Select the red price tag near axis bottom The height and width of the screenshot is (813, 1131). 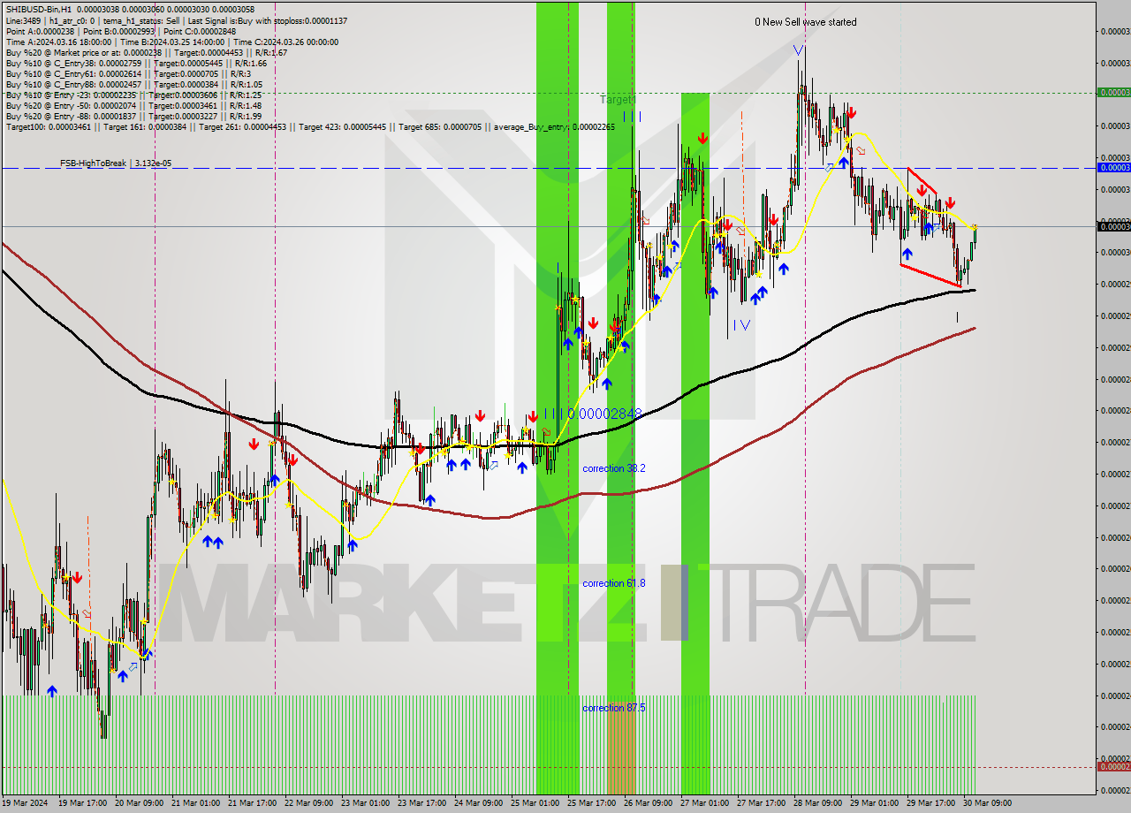pyautogui.click(x=1113, y=766)
